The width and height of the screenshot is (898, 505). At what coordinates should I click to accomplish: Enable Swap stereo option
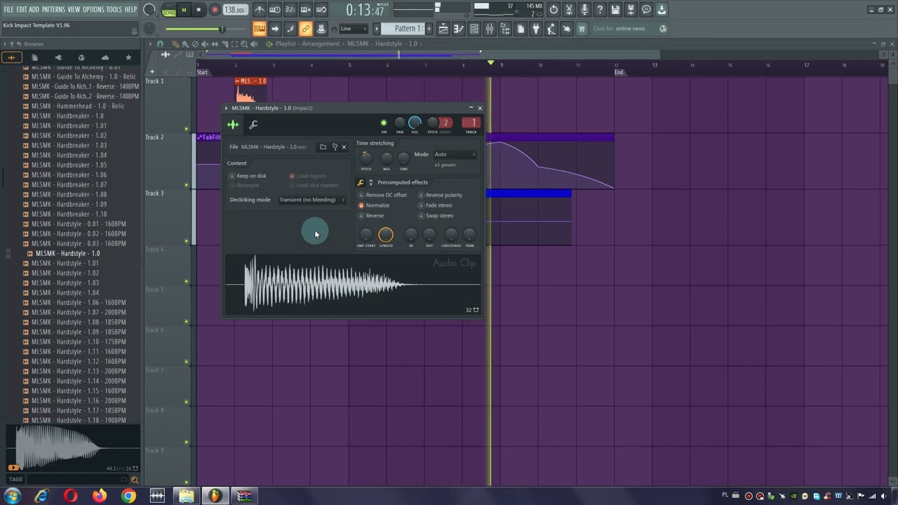point(436,215)
